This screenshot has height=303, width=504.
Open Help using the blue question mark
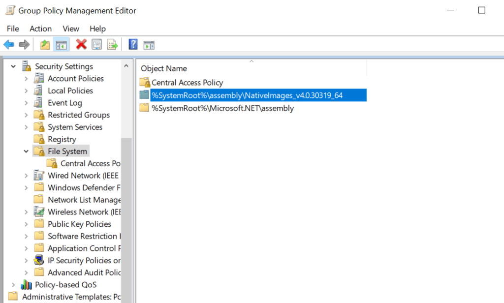pyautogui.click(x=133, y=45)
